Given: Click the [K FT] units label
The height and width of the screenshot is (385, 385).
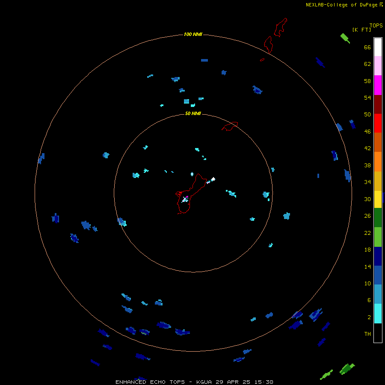Looking at the screenshot, I should coord(361,30).
